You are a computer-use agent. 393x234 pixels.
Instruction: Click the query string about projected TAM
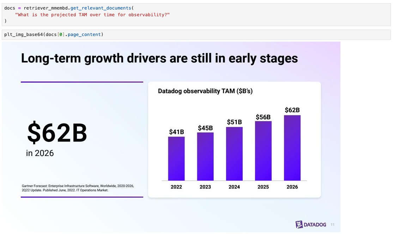92,14
